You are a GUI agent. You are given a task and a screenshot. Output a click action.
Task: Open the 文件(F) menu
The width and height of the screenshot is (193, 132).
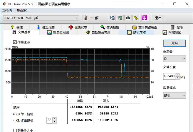pos(7,10)
